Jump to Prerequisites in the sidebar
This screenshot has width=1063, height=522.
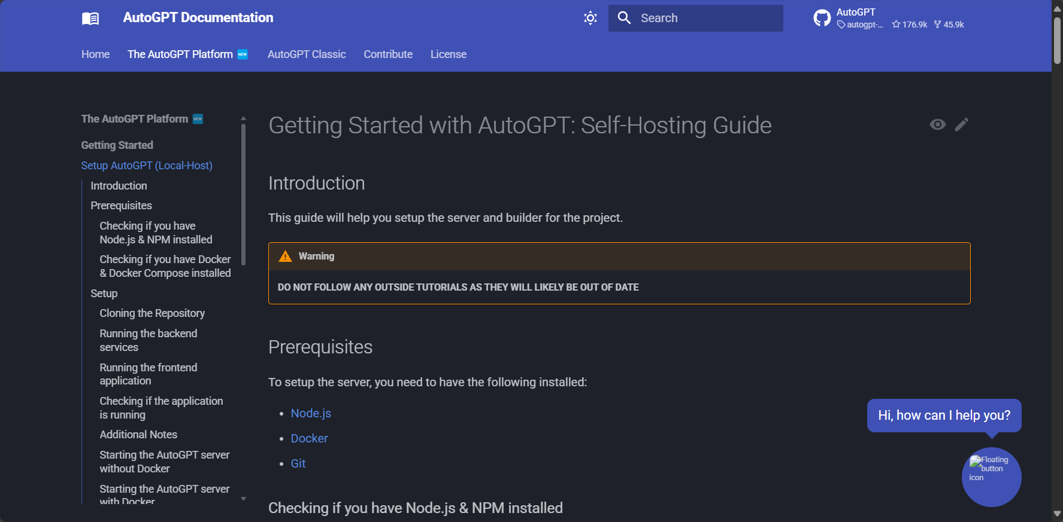[121, 206]
